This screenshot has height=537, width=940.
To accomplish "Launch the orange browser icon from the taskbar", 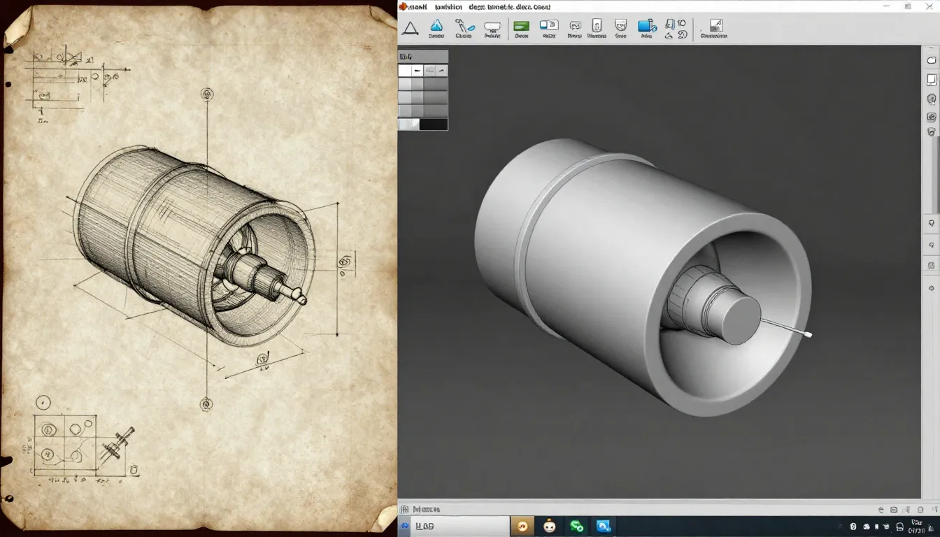I will coord(523,526).
